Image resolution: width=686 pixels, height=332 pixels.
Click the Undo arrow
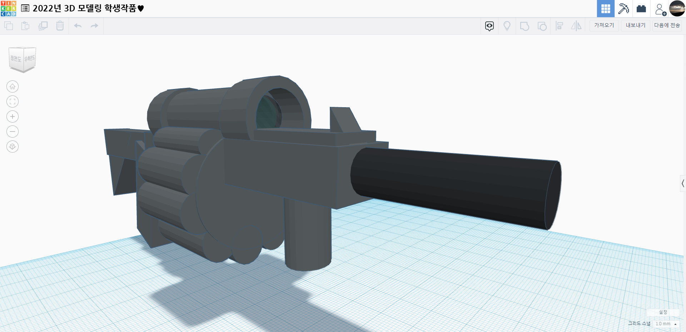pos(78,26)
